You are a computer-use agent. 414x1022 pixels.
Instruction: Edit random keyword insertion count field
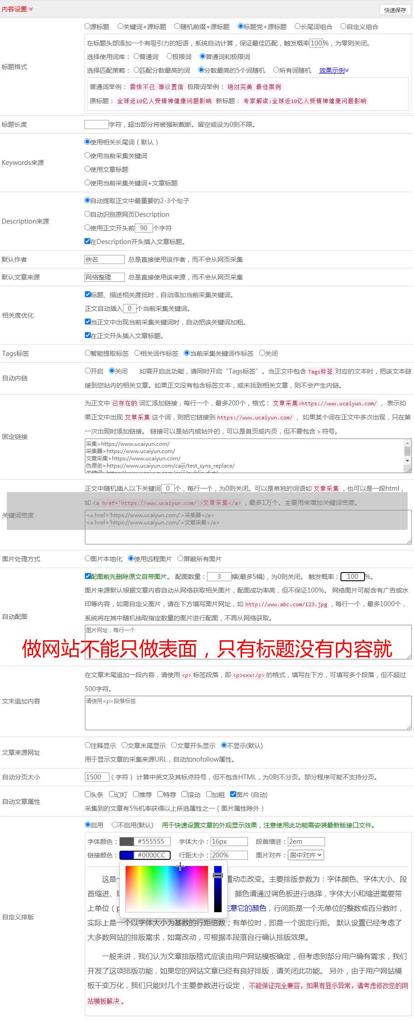168,489
